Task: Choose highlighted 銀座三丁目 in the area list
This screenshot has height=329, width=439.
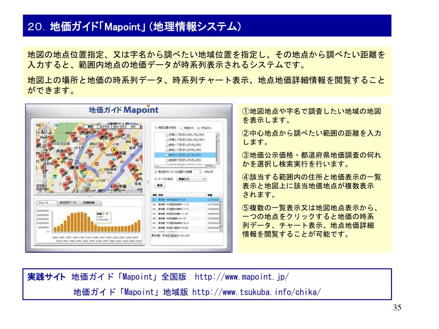Action: coord(185,155)
